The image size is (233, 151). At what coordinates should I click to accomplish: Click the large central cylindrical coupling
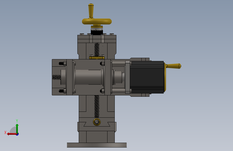coord(89,77)
